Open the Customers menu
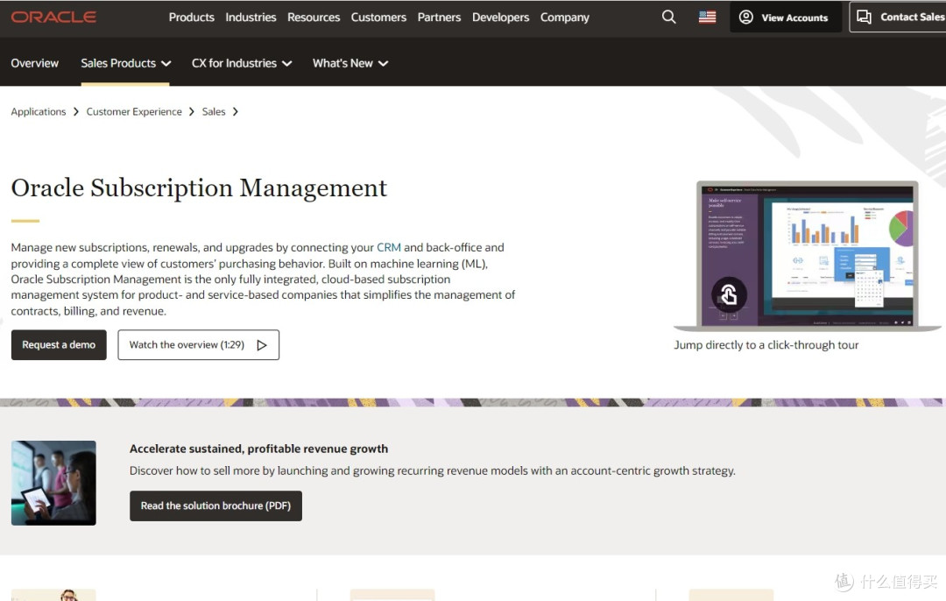 378,18
